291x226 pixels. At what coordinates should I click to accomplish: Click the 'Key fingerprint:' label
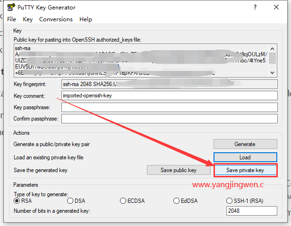(x=30, y=84)
